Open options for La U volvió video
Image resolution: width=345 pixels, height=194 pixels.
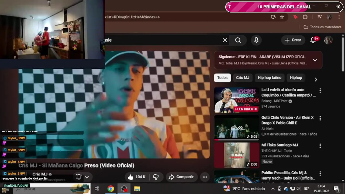coord(320,91)
